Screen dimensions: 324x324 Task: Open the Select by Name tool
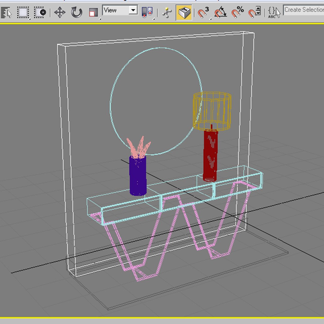click(6, 13)
